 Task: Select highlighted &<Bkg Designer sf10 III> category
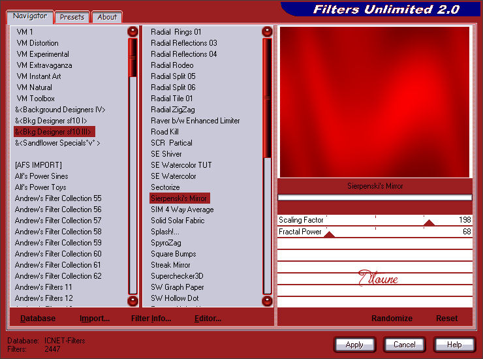54,132
